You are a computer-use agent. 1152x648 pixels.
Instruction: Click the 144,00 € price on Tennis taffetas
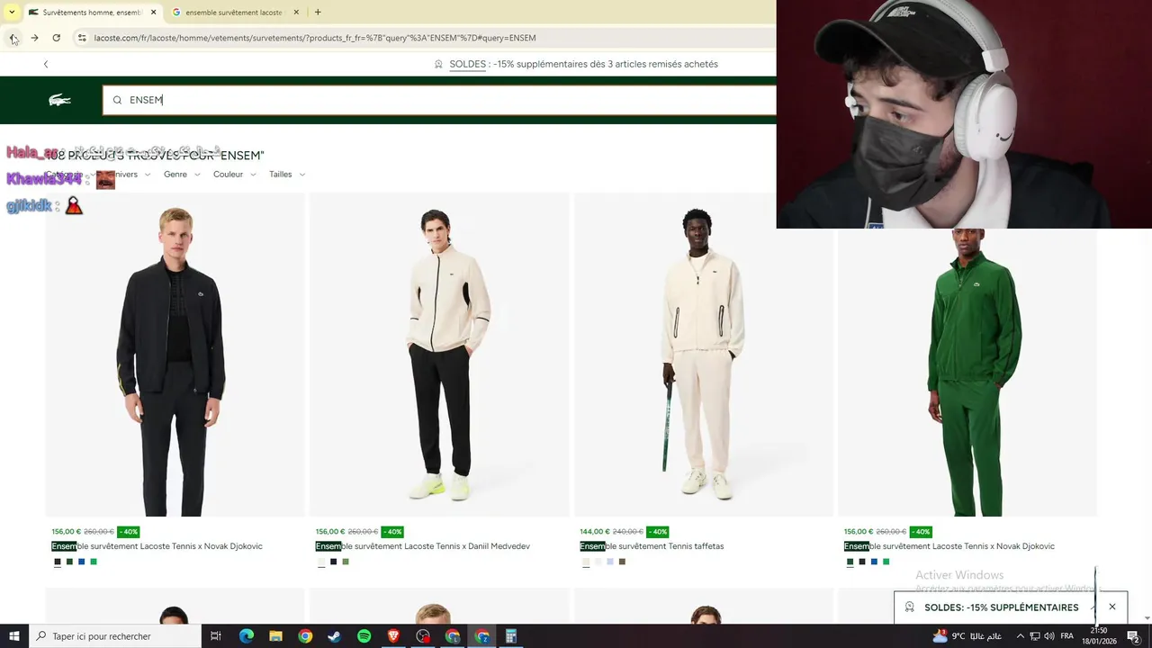click(x=594, y=532)
